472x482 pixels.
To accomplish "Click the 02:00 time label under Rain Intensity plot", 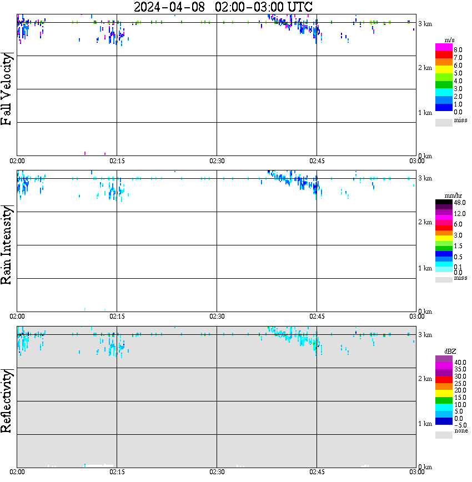I will click(17, 317).
